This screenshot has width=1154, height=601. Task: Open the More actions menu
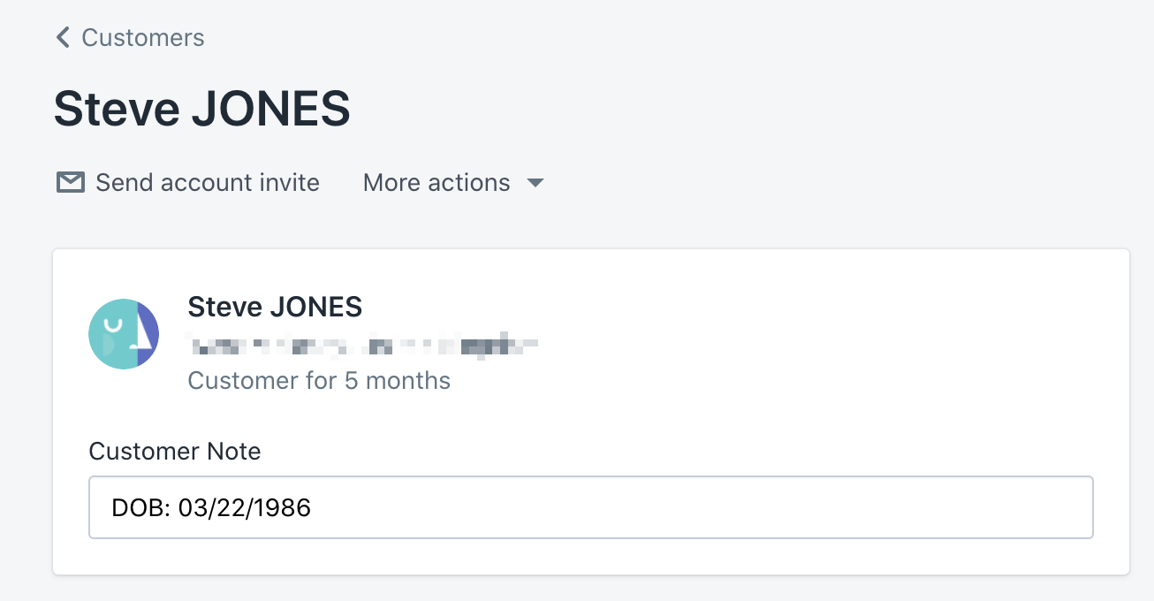pyautogui.click(x=437, y=182)
